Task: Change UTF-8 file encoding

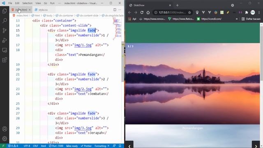Action: (x=27, y=146)
